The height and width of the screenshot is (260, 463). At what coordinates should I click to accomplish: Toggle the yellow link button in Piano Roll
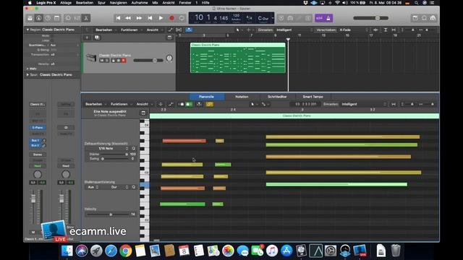pos(210,104)
